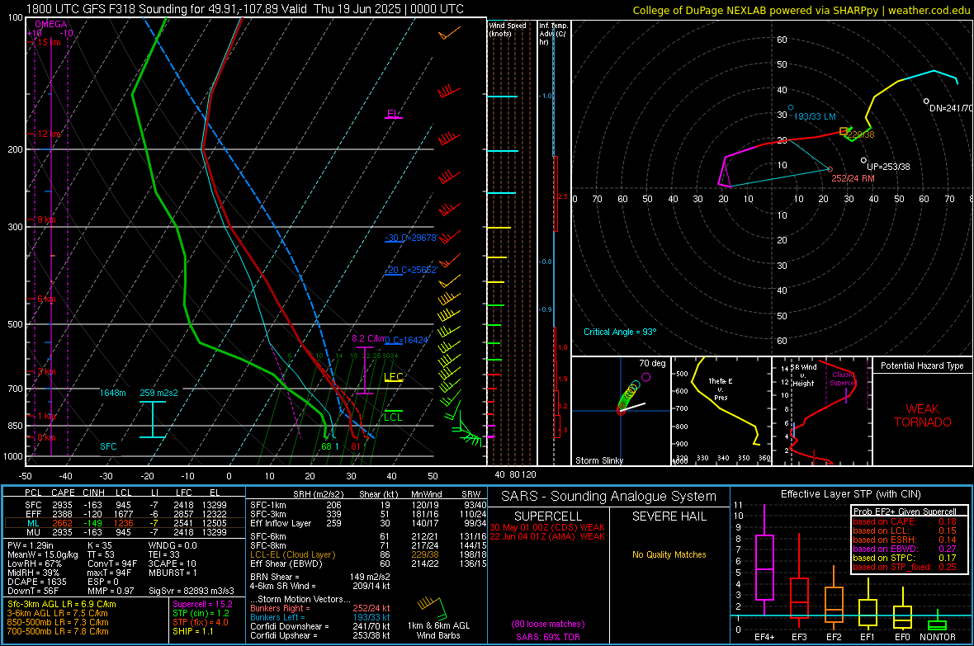This screenshot has height=646, width=974.
Task: Click the No Quality Matches hail text
Action: click(x=669, y=554)
